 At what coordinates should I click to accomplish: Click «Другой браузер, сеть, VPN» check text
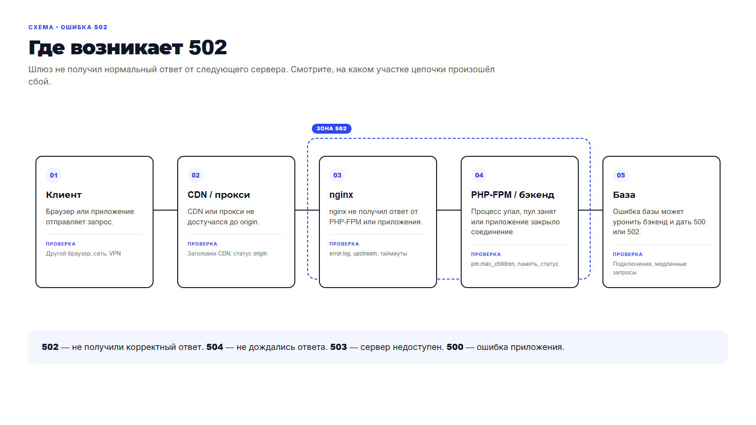(x=83, y=254)
